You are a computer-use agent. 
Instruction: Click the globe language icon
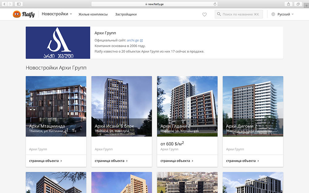tap(273, 14)
